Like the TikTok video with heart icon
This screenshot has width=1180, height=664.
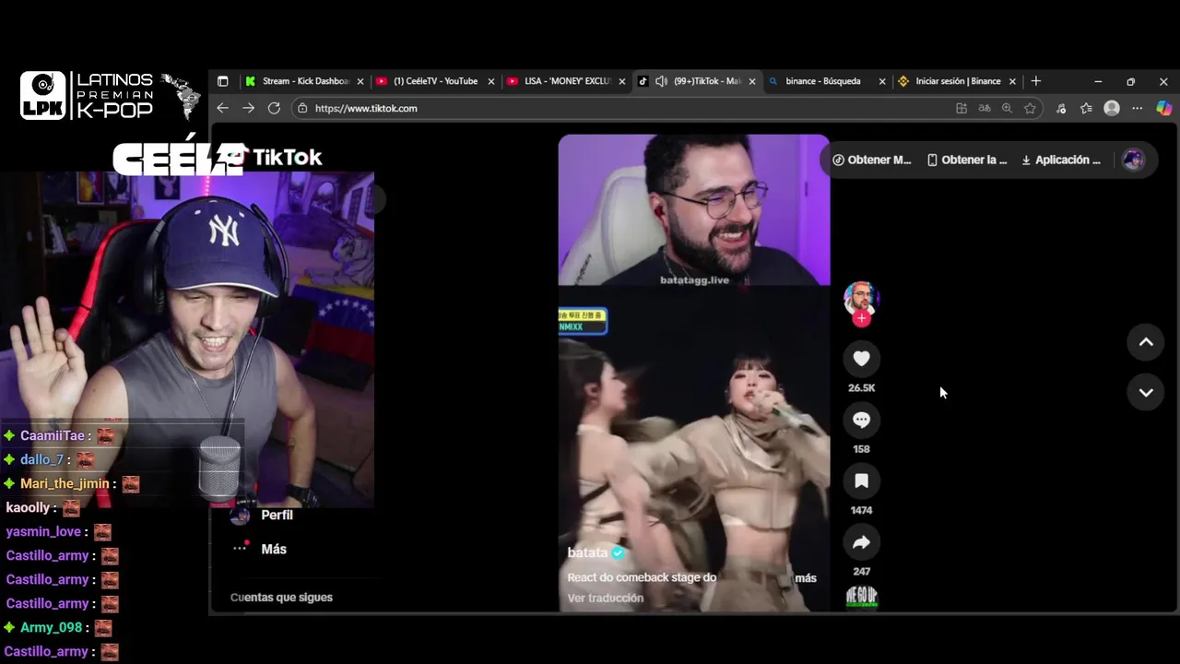(x=861, y=359)
